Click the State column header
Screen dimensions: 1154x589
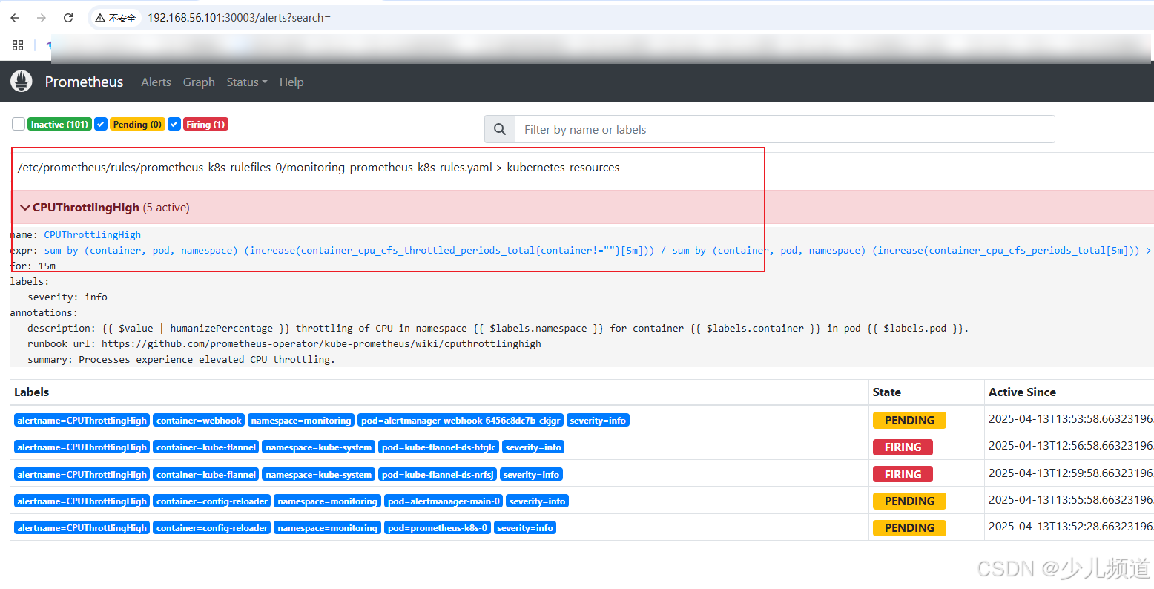point(887,392)
